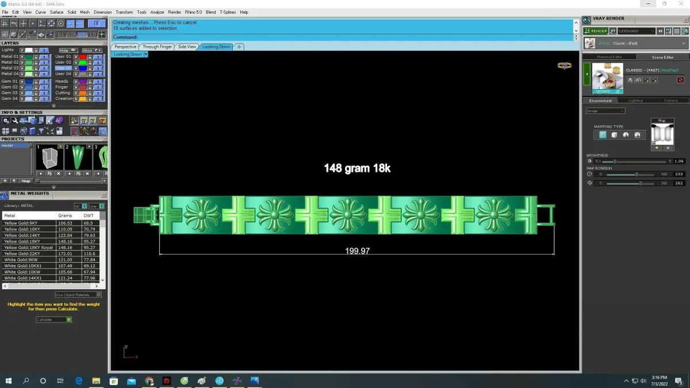The width and height of the screenshot is (690, 388).
Task: Select Yellow Gold:18KY row in Metal Weights
Action: pyautogui.click(x=51, y=241)
